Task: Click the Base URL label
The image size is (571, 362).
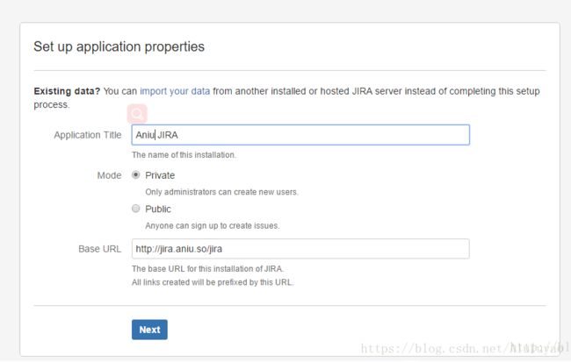Action: click(x=100, y=249)
